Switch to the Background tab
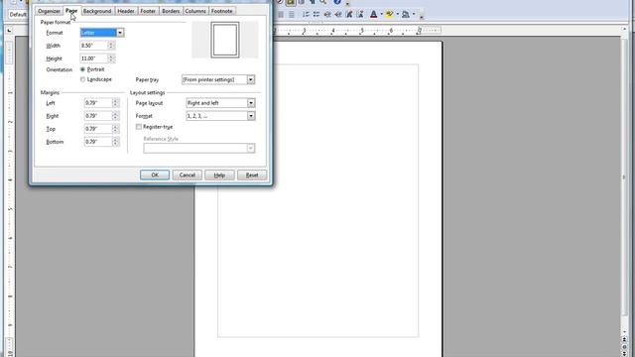Screen dimensions: 635x357 click(x=97, y=11)
